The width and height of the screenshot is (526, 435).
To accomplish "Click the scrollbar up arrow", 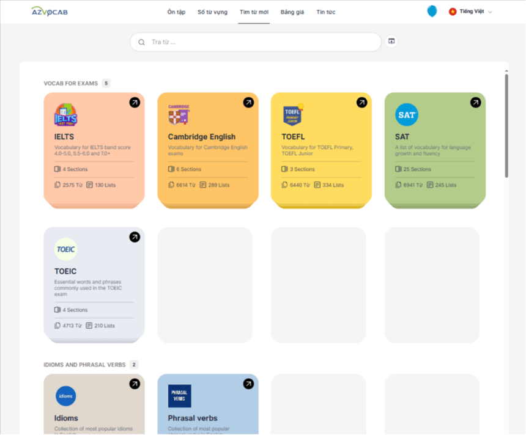I will [x=506, y=71].
